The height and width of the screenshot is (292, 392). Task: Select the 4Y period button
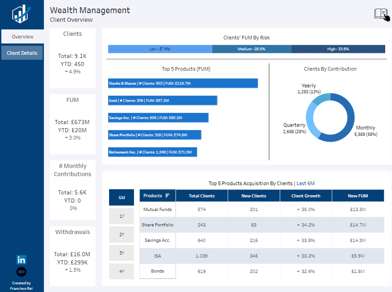point(121,271)
